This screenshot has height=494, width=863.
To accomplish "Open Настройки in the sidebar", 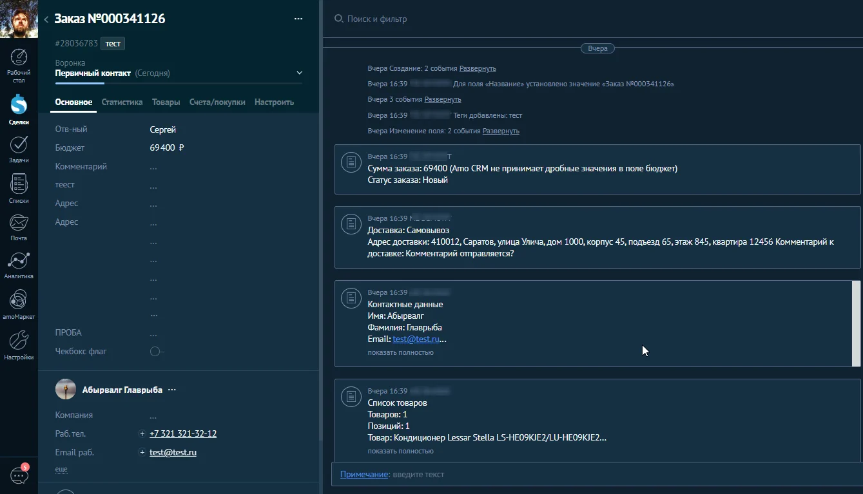I will click(19, 340).
